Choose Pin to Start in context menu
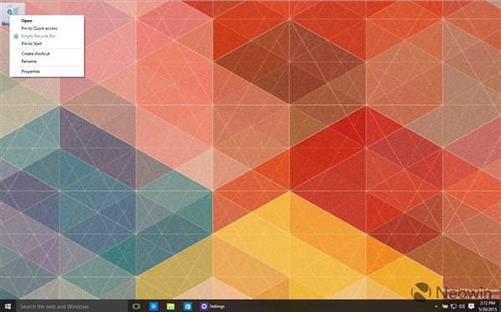The width and height of the screenshot is (501, 312). (x=47, y=43)
